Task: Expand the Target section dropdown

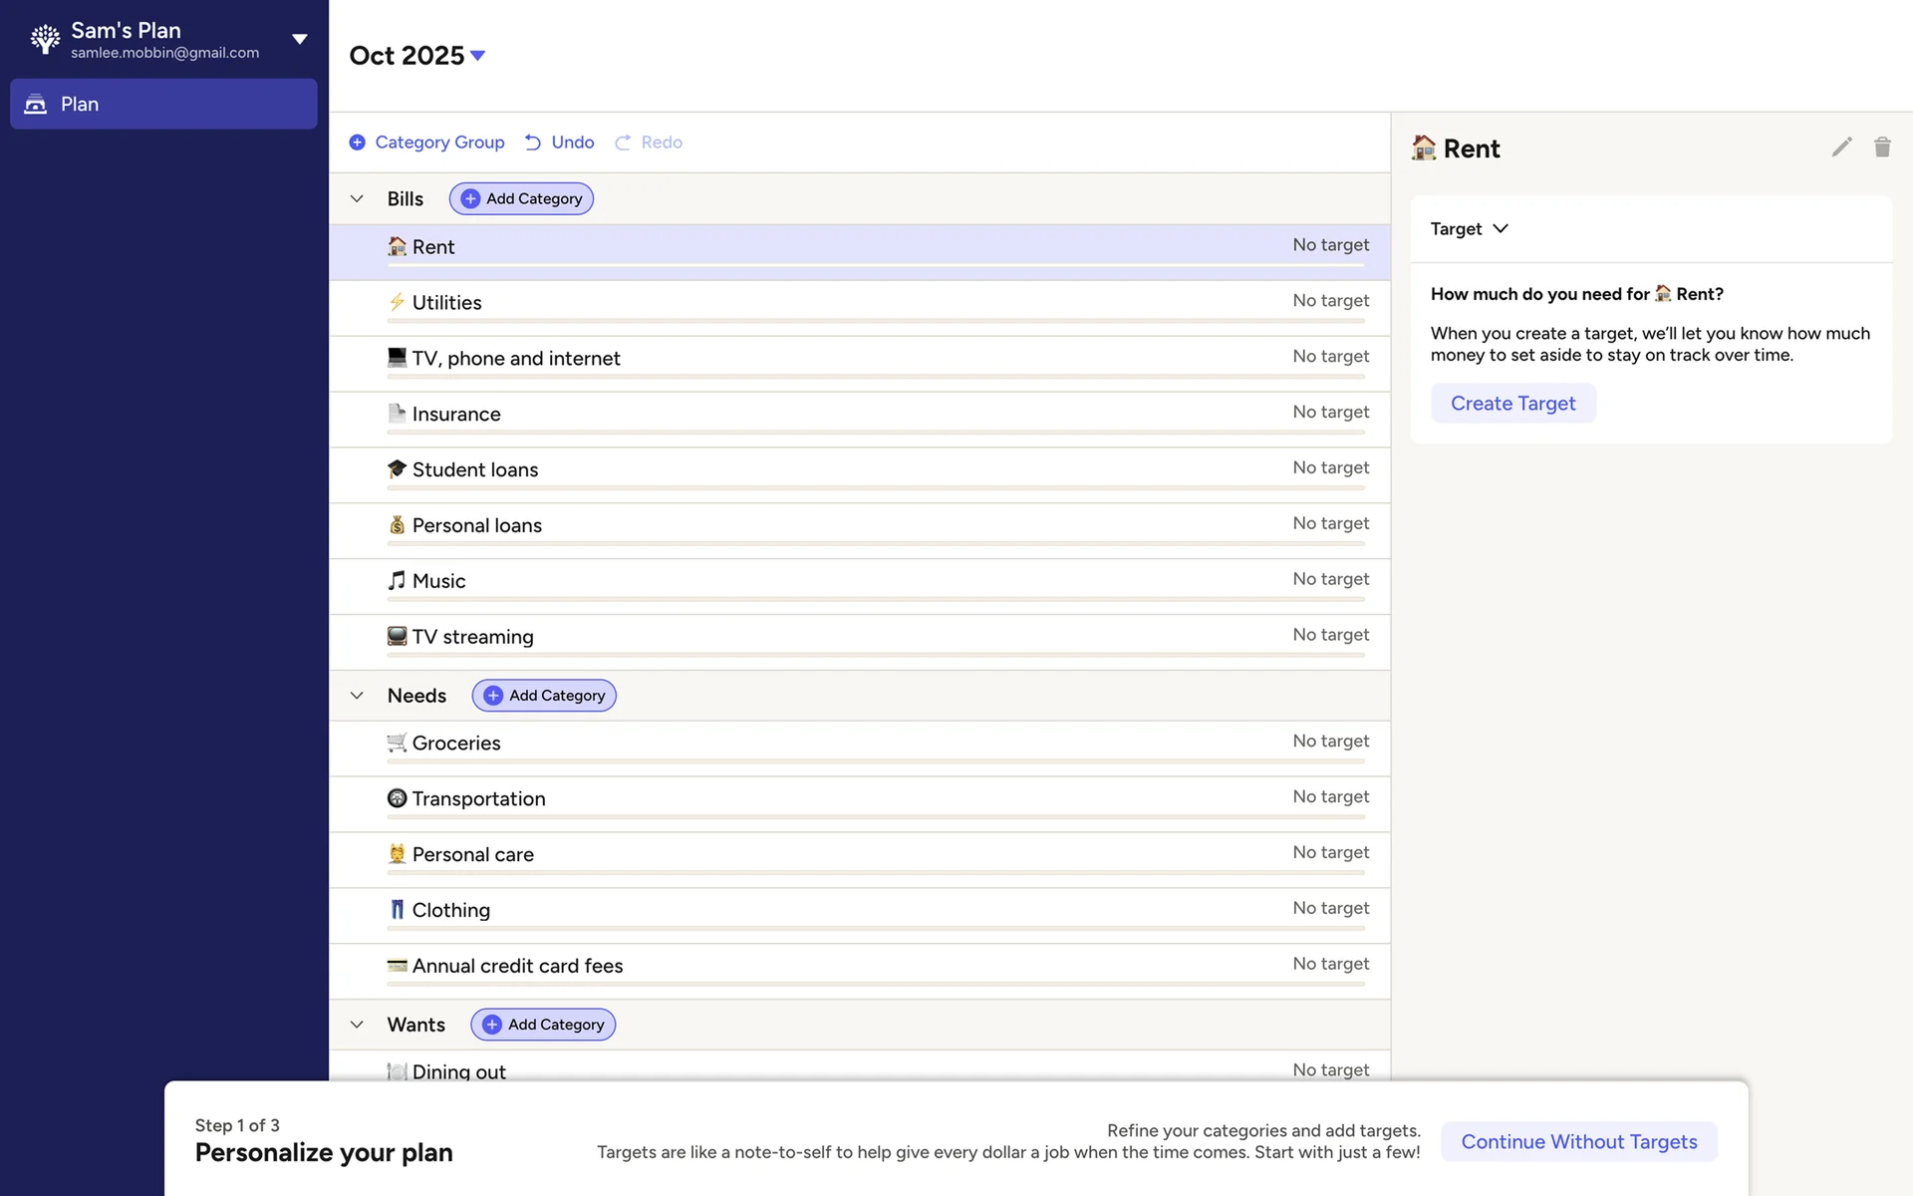Action: pos(1501,228)
